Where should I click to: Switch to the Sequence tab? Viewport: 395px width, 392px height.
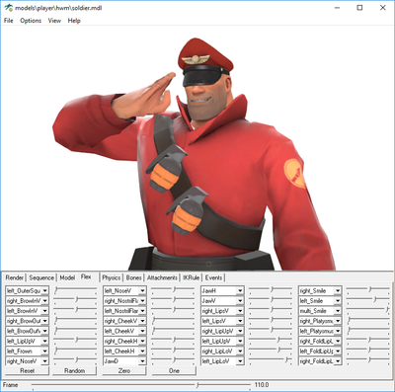(x=41, y=277)
